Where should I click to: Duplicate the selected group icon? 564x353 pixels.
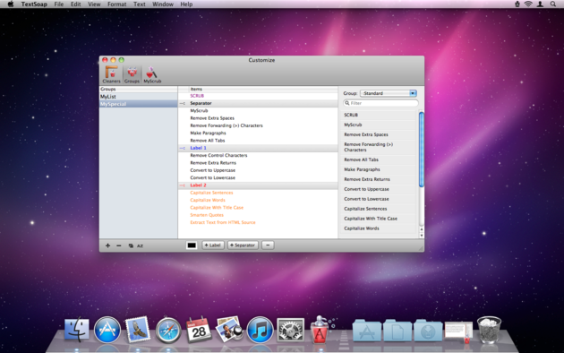tap(131, 245)
